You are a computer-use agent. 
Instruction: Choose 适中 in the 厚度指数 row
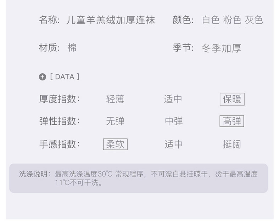coord(173,99)
